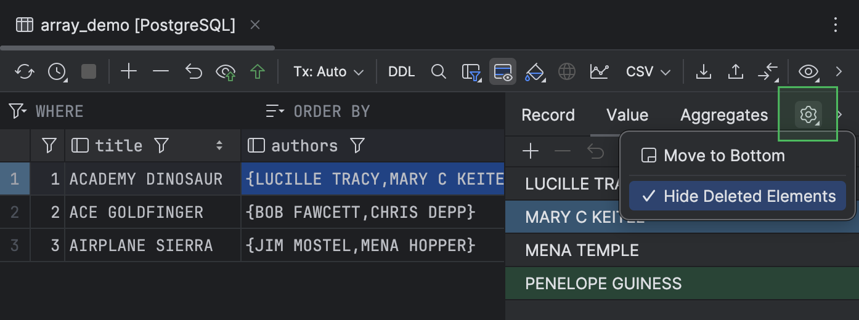Expand more toolbar items chevron

point(839,71)
